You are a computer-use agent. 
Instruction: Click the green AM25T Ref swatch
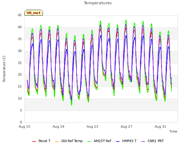(89, 141)
